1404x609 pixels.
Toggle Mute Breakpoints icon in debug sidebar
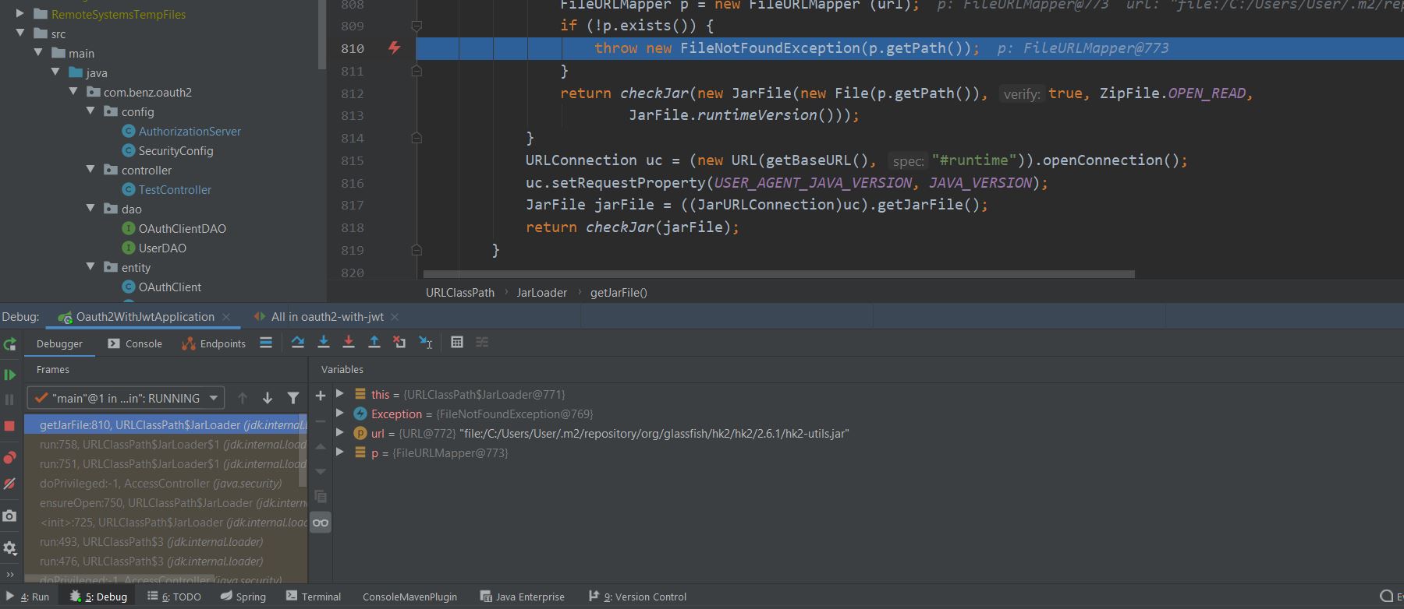[x=9, y=484]
